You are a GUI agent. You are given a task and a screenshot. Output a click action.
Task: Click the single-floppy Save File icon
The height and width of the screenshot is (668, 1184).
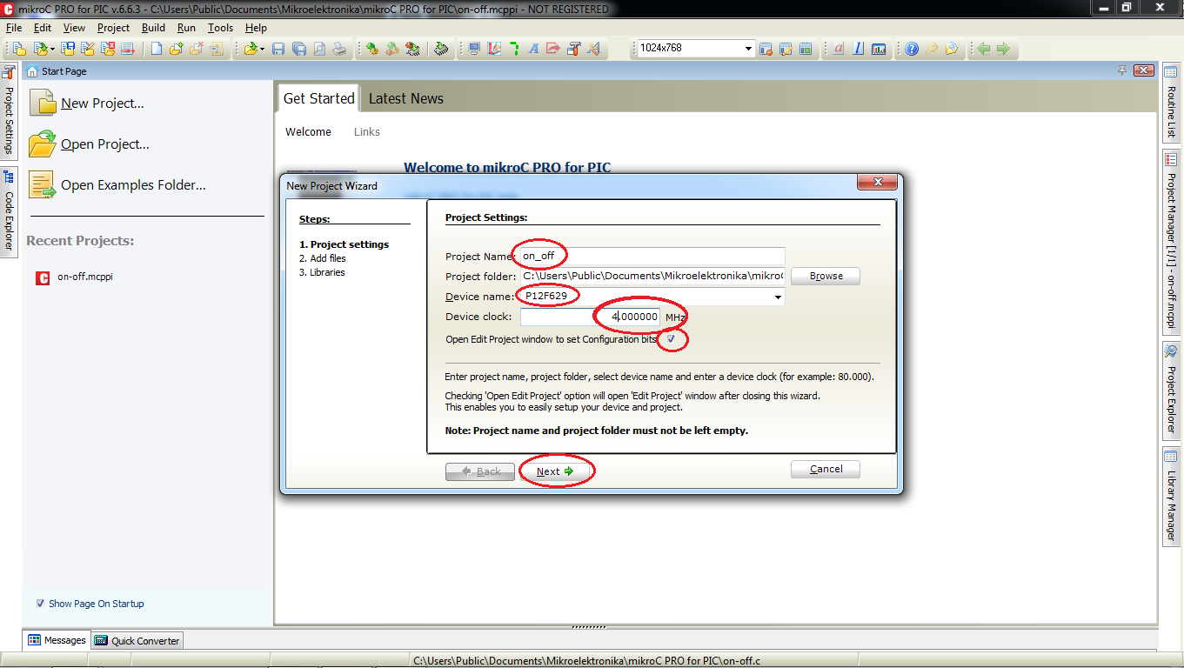coord(278,49)
